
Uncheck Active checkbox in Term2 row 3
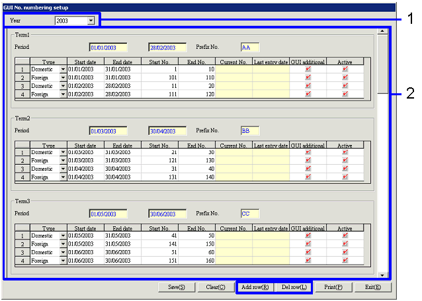pyautogui.click(x=345, y=169)
